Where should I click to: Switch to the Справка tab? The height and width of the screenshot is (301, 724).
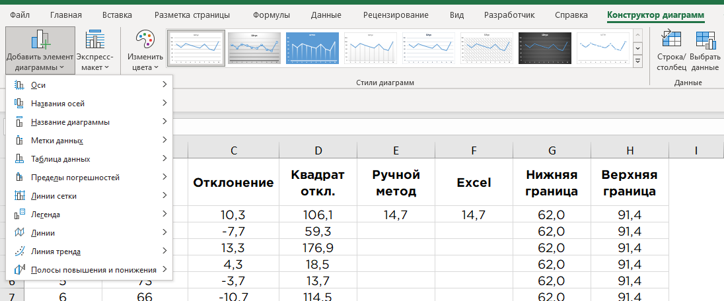(x=571, y=15)
